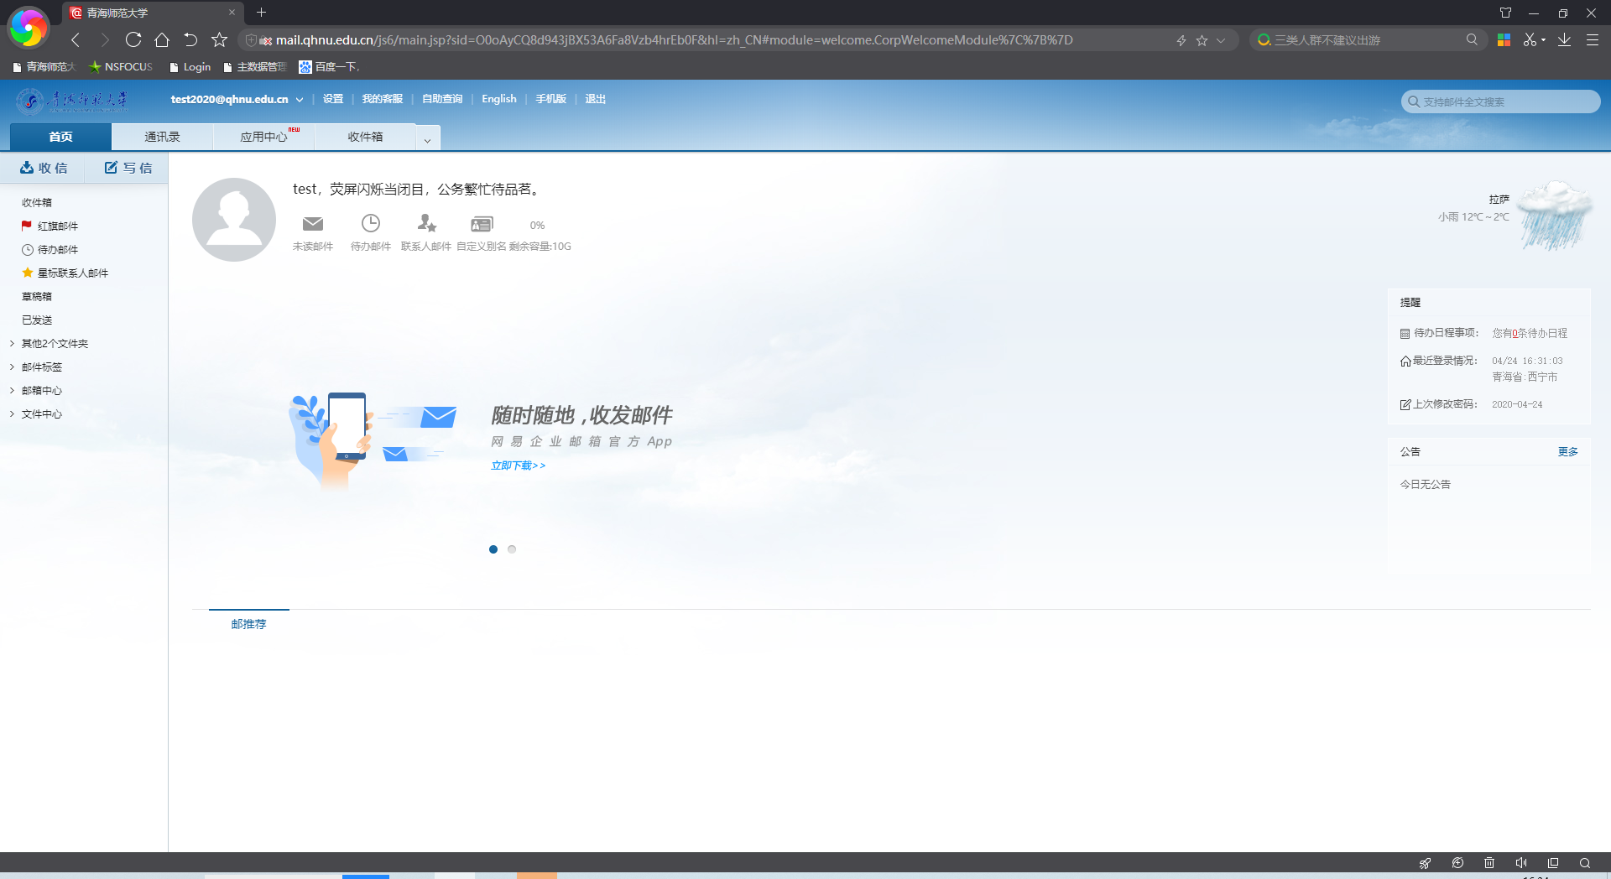Viewport: 1611px width, 879px height.
Task: Open the scissors screenshot tool icon
Action: pos(1530,39)
